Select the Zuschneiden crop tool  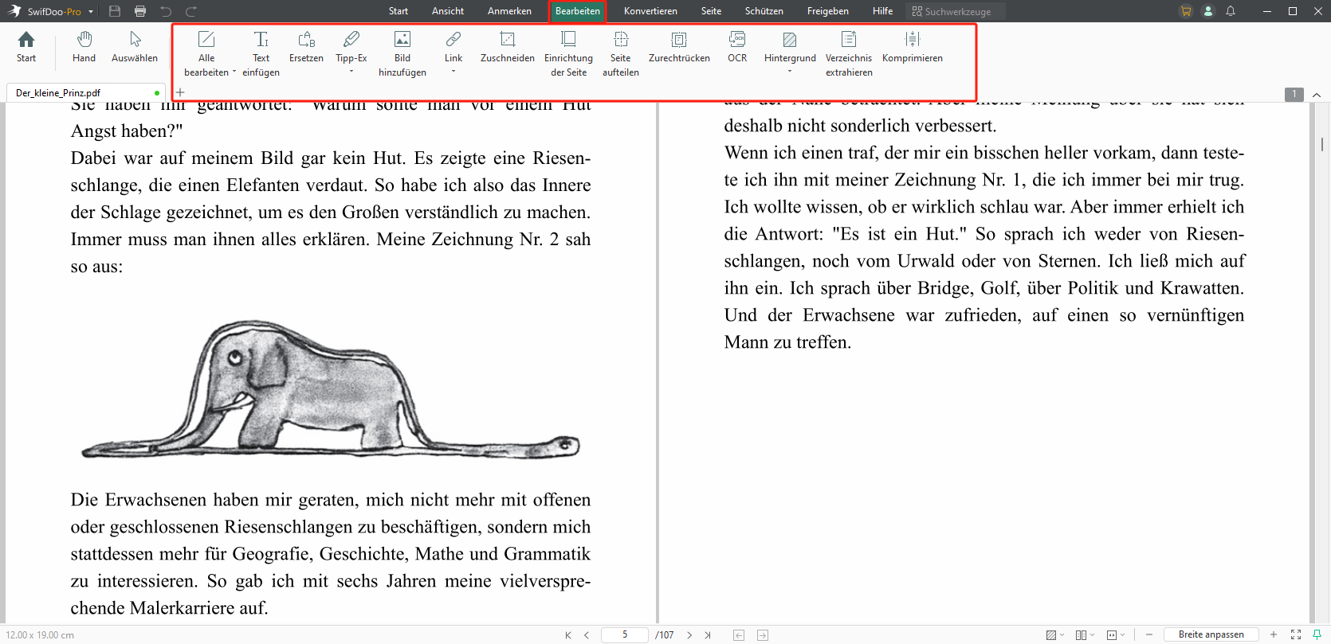click(x=507, y=47)
